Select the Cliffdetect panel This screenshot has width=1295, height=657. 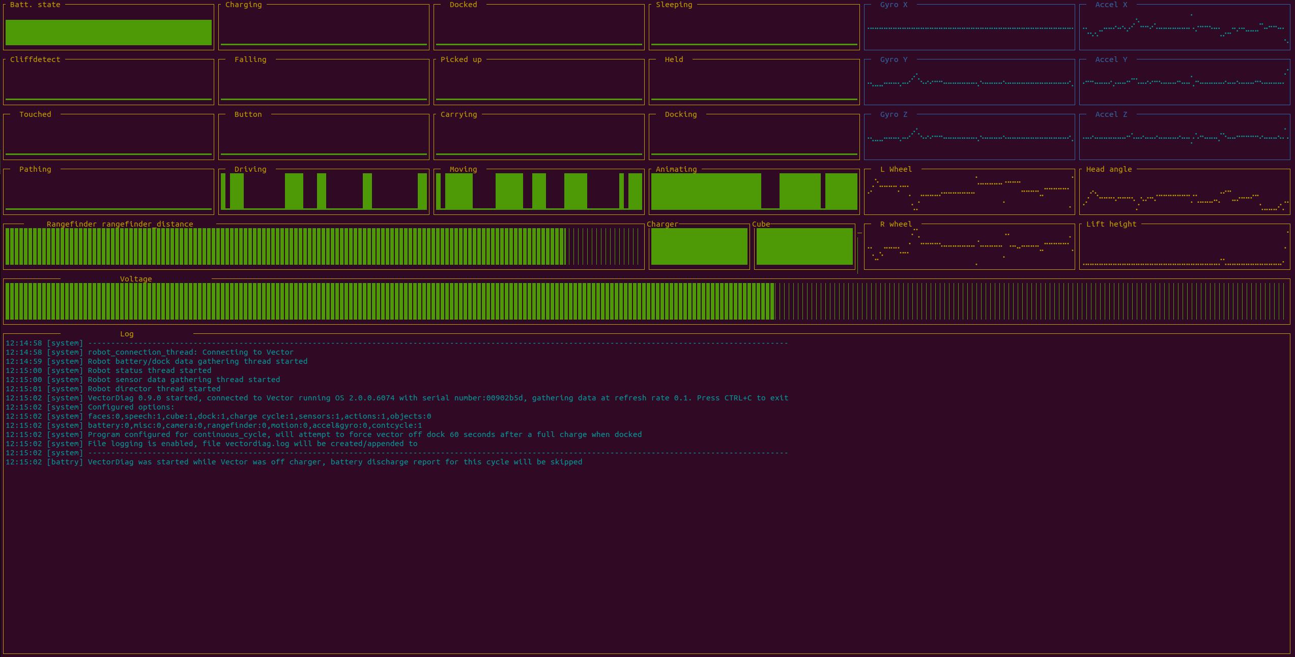[108, 82]
